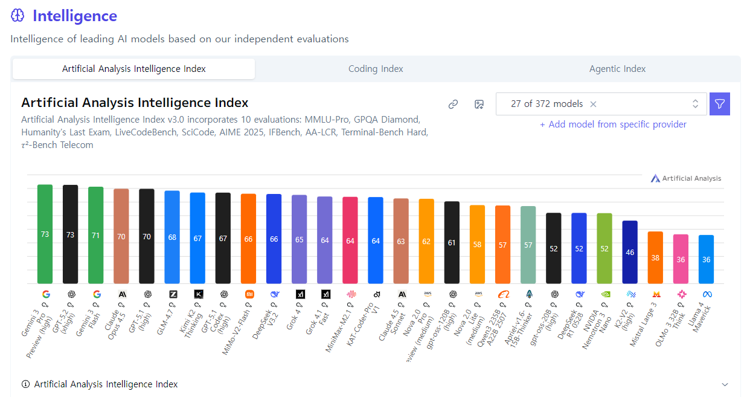The height and width of the screenshot is (397, 747).
Task: Click the DeepSeek logo under DeepSeek R1 0528
Action: click(579, 294)
